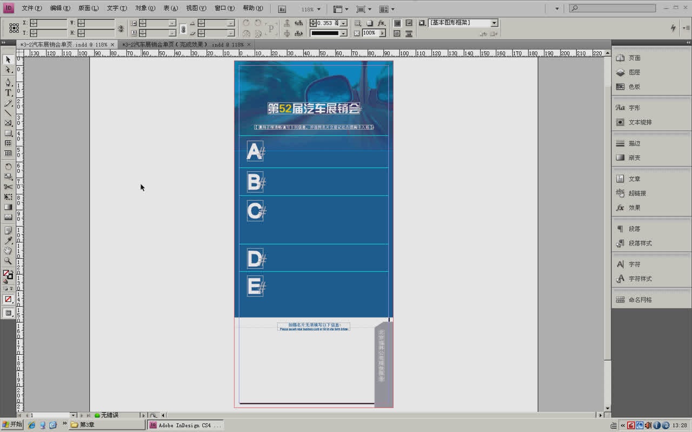Click the Apply None swatch in toolbox
The width and height of the screenshot is (692, 432).
(8, 299)
